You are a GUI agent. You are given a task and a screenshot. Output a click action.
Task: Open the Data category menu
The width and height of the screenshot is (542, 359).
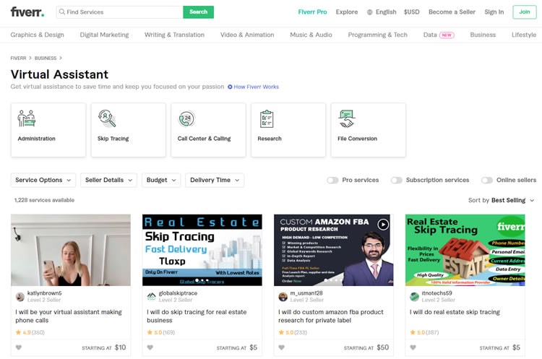(430, 35)
